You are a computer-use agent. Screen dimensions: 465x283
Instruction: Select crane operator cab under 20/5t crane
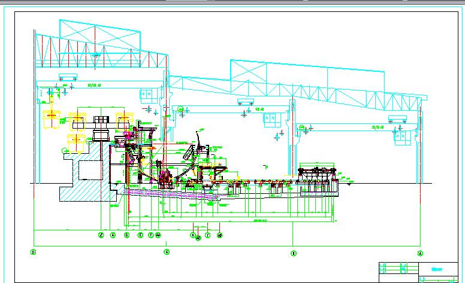point(403,138)
